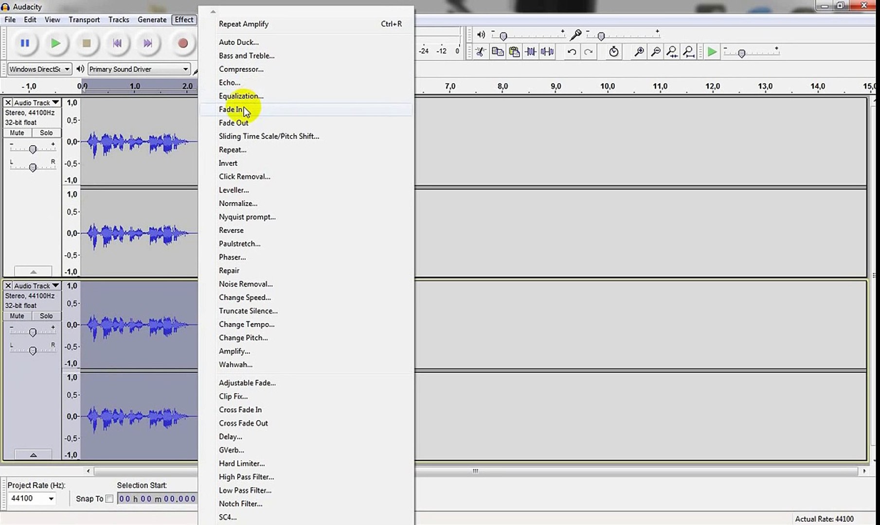Click the speaker icon of the output volume
This screenshot has width=880, height=525.
481,35
